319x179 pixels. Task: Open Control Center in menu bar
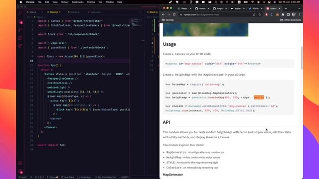[269, 2]
